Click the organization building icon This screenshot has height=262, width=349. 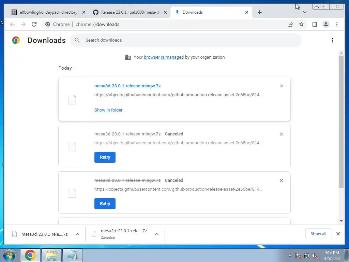tap(128, 57)
